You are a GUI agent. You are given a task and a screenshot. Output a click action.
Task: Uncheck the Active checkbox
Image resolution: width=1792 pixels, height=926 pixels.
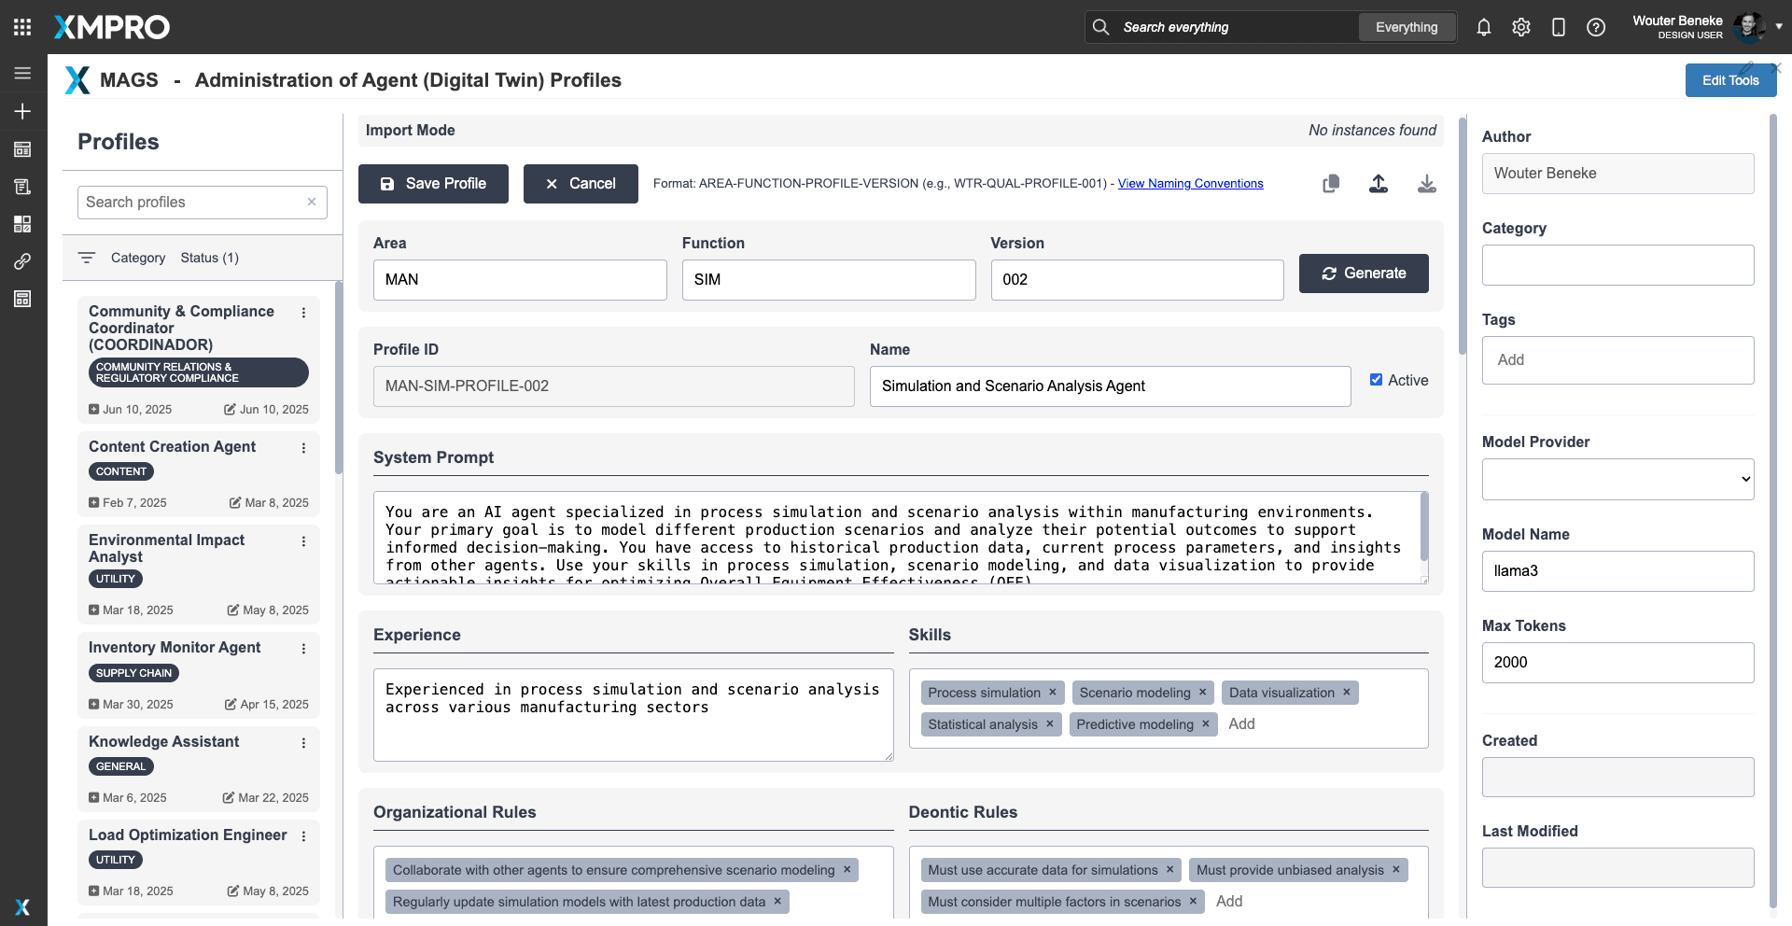click(x=1376, y=380)
